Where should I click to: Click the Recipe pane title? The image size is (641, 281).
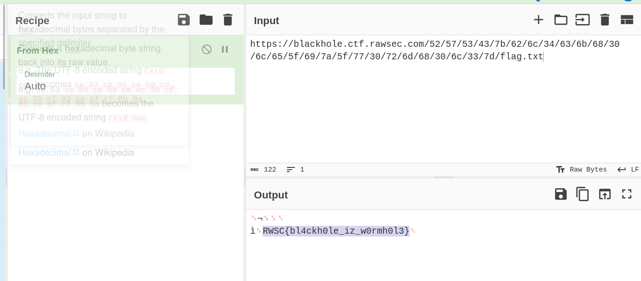tap(32, 20)
